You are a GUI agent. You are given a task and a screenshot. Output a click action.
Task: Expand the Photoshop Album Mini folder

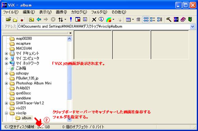(6, 83)
